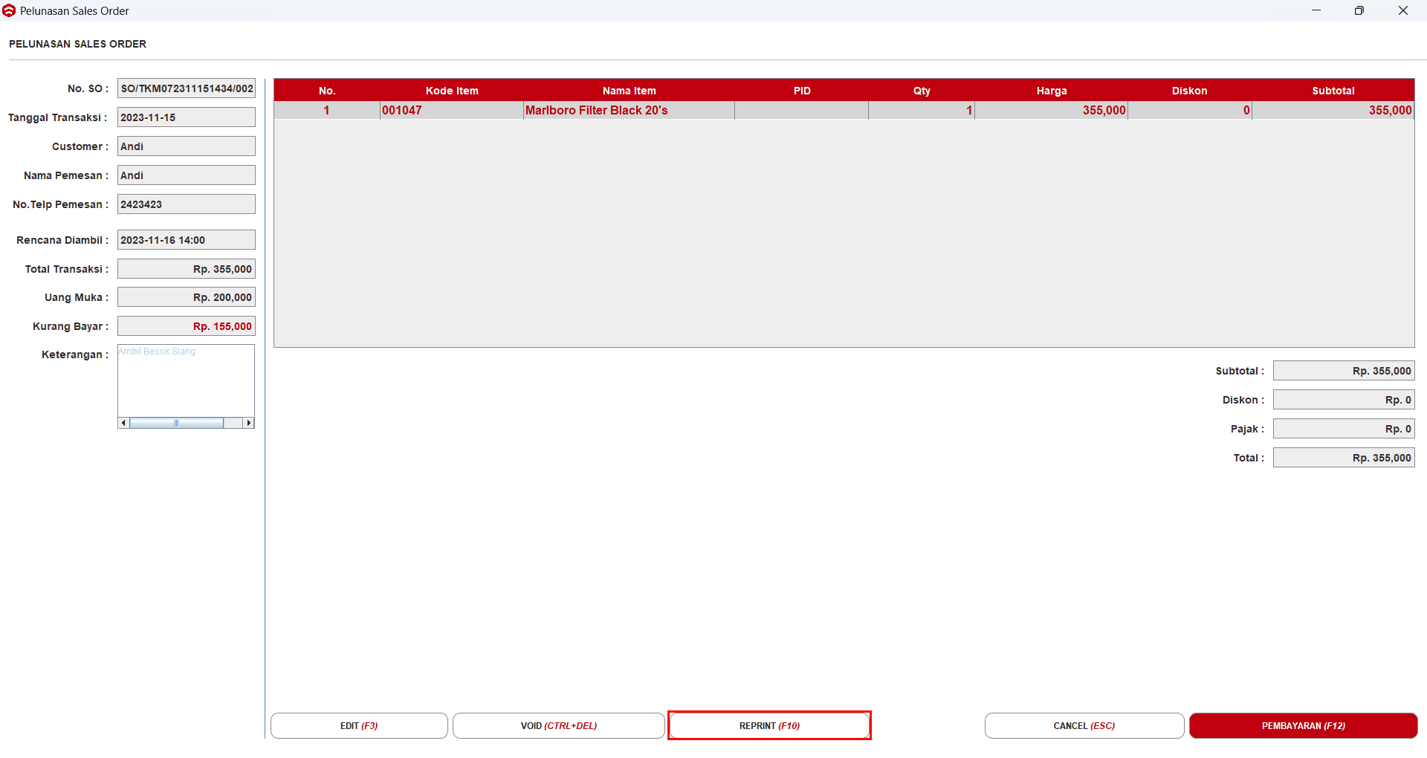This screenshot has height=758, width=1427.
Task: Click the Kode Item column header
Action: click(452, 91)
